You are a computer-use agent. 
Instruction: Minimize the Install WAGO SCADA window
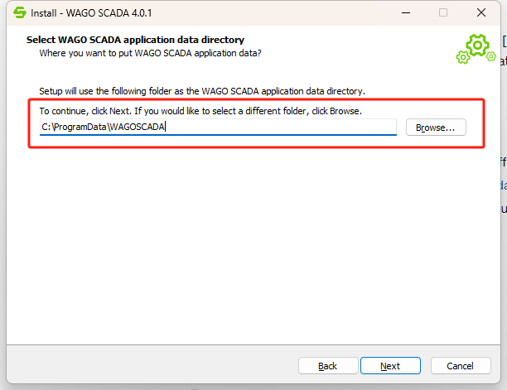point(405,13)
